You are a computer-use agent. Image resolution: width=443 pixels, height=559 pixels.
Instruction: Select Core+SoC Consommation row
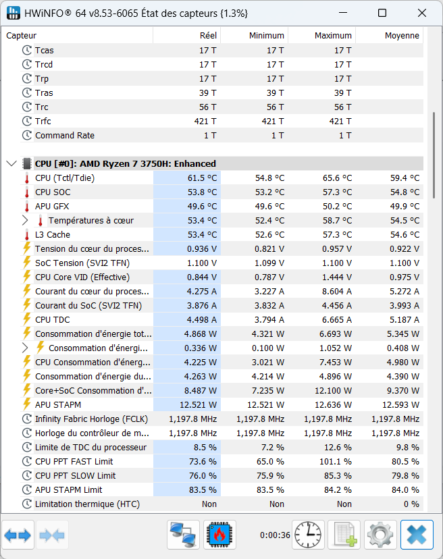click(222, 391)
